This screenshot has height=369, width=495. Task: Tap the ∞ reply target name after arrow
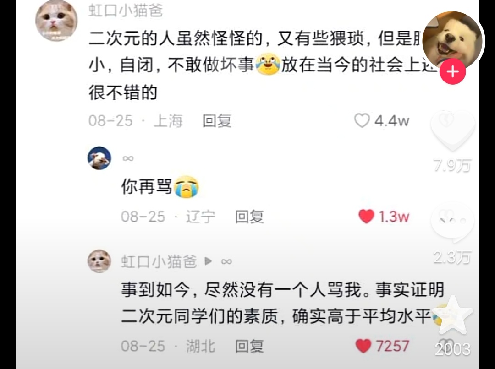click(x=226, y=261)
